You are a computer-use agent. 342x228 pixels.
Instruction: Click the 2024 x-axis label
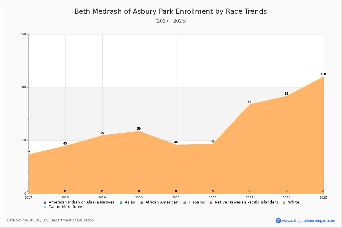pyautogui.click(x=286, y=198)
